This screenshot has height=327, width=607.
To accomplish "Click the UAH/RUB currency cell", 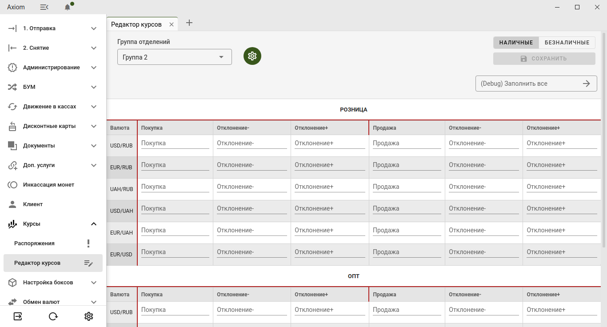I will tap(122, 189).
